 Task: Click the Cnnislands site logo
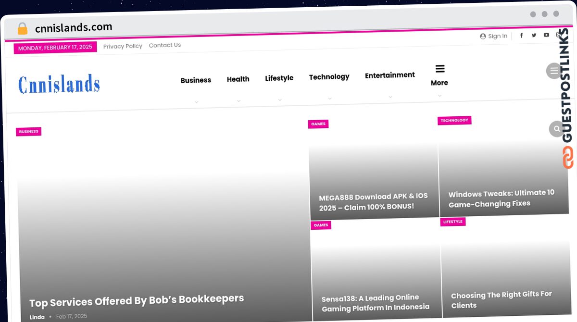tap(59, 85)
